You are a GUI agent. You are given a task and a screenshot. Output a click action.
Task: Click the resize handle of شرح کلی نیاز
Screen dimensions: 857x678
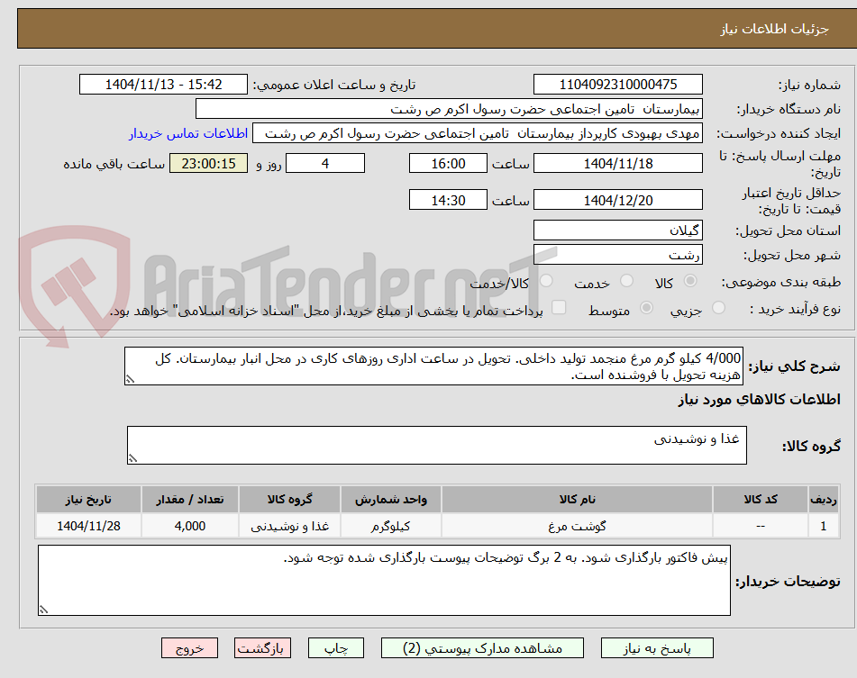[130, 379]
